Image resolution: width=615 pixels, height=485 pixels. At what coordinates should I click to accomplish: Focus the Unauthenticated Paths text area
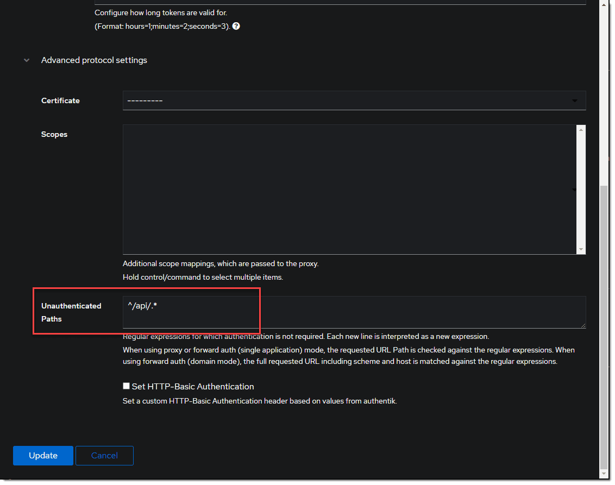tap(353, 312)
